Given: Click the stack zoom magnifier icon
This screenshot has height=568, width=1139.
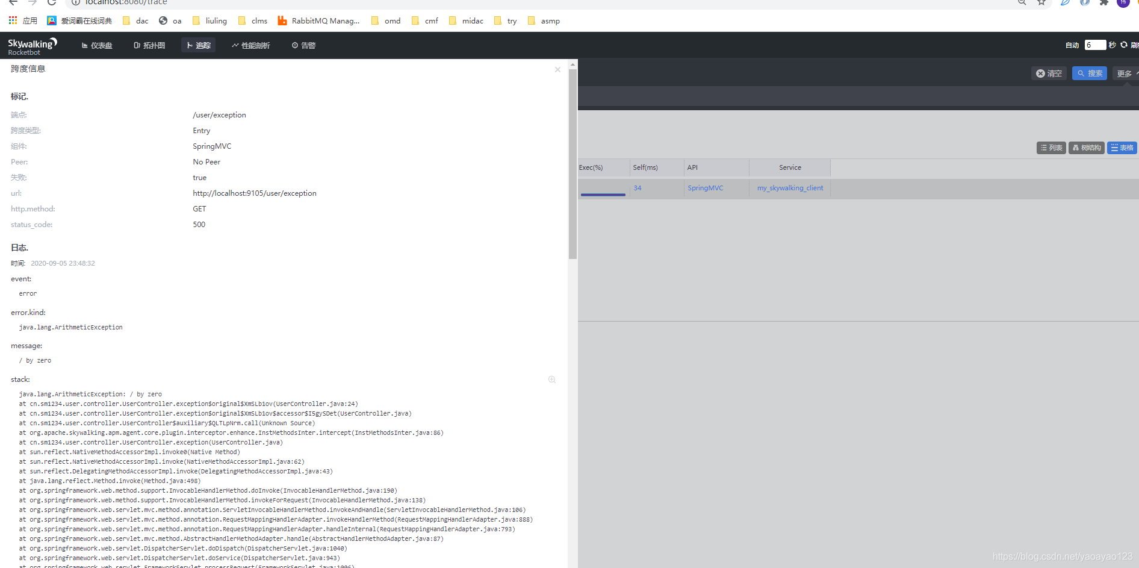Looking at the screenshot, I should tap(552, 379).
